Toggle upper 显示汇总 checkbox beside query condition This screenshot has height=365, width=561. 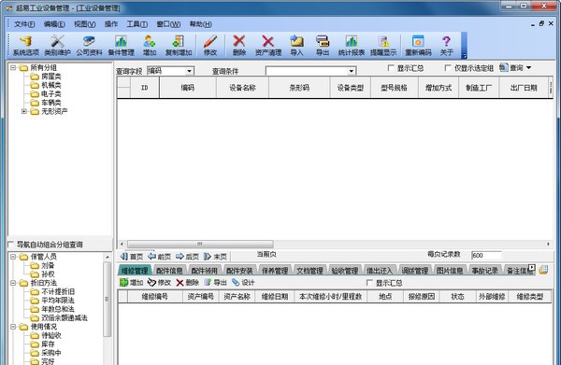pos(391,67)
